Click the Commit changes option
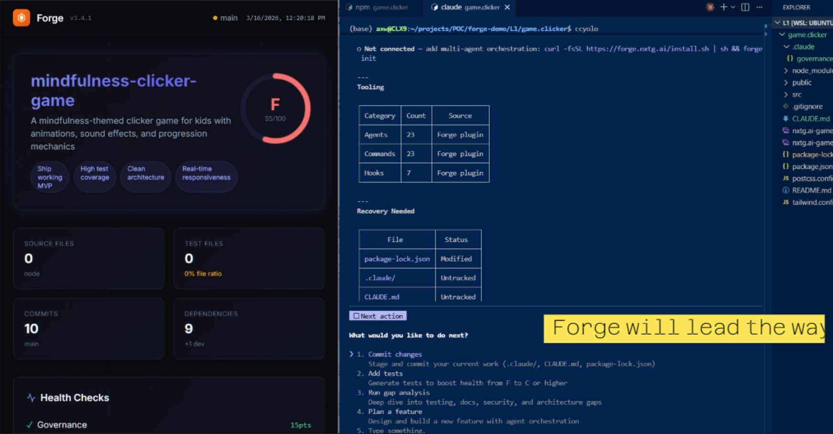This screenshot has width=833, height=434. (395, 354)
